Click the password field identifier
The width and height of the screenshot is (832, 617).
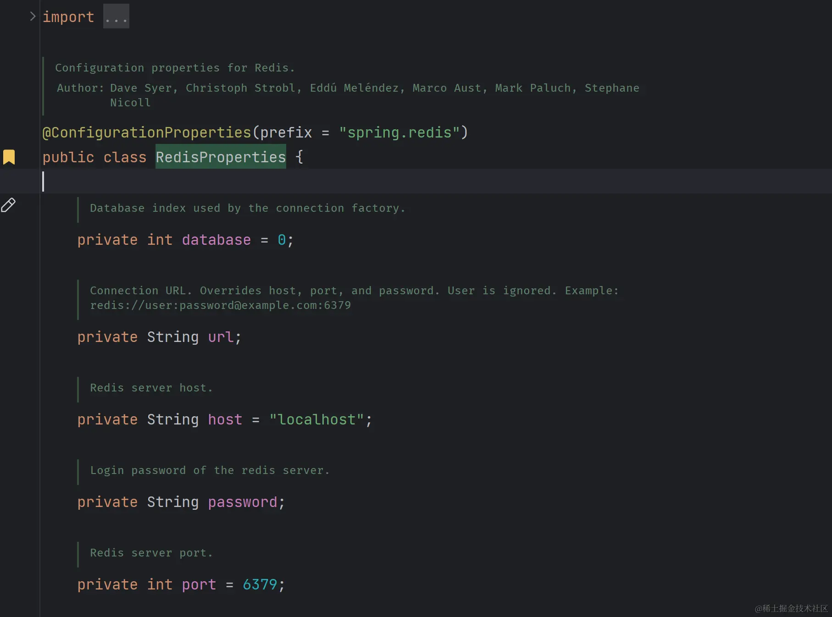coord(243,502)
